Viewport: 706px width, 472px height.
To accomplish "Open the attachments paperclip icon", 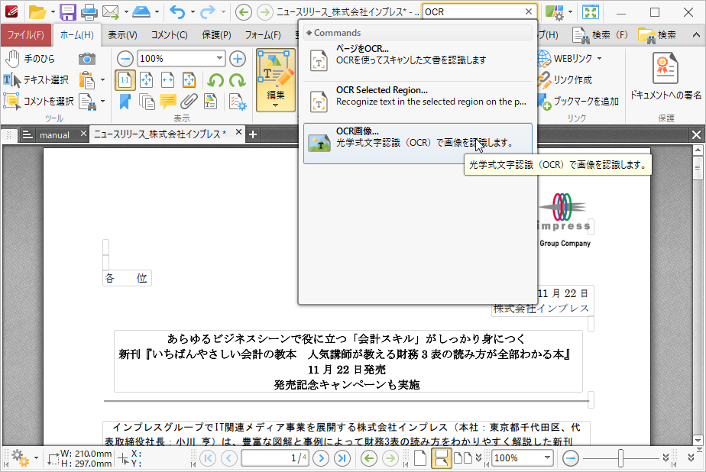I will pyautogui.click(x=189, y=102).
